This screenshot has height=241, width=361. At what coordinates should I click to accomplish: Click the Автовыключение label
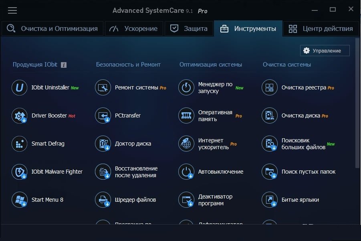(x=221, y=172)
